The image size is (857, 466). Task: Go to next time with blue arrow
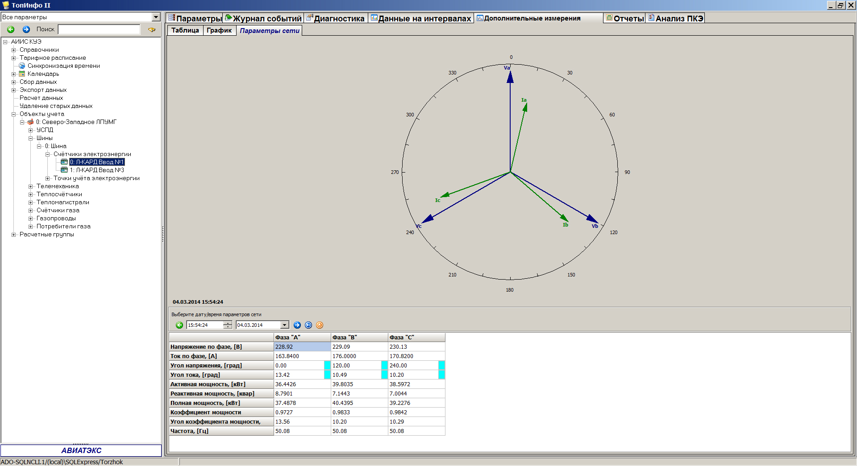297,325
